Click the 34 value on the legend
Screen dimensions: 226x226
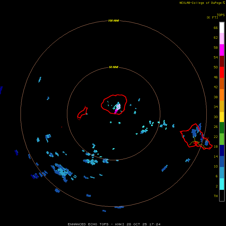click(216, 107)
